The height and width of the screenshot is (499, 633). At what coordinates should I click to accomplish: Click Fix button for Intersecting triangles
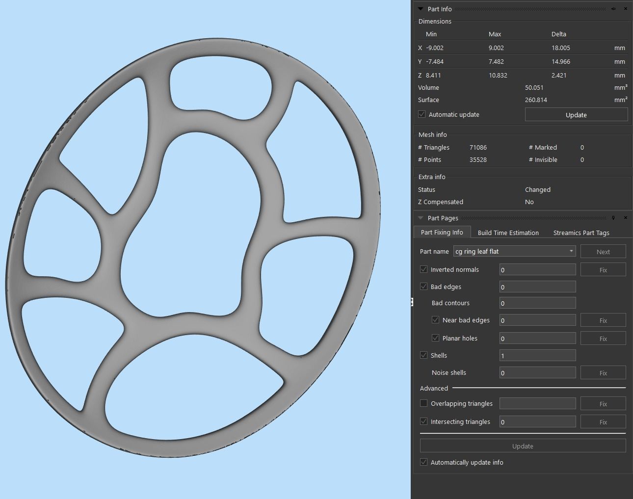pos(603,422)
